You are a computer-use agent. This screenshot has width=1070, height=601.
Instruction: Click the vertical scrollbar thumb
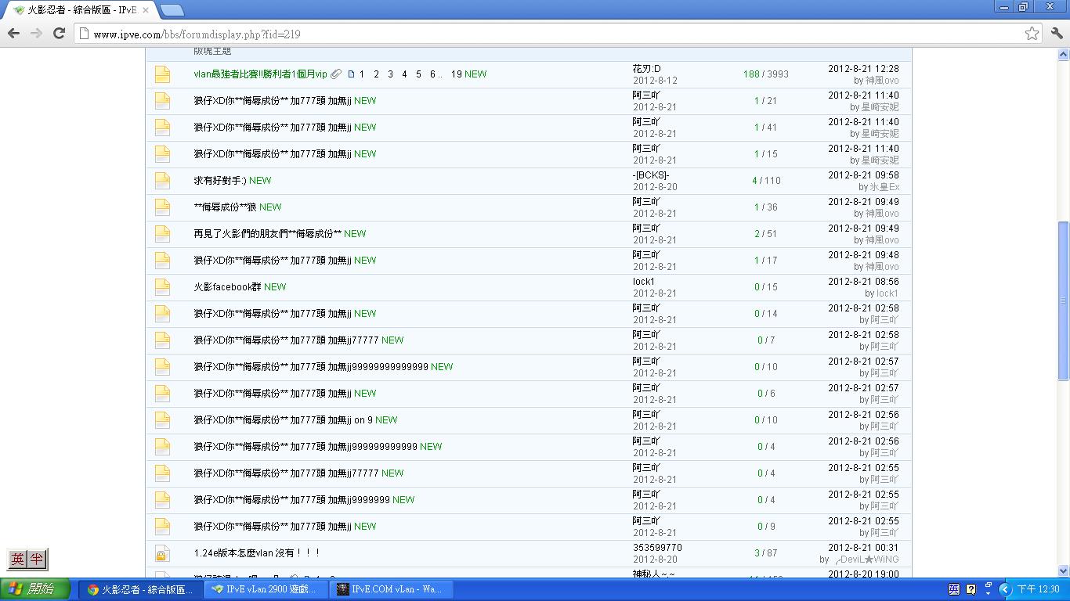pyautogui.click(x=1064, y=300)
